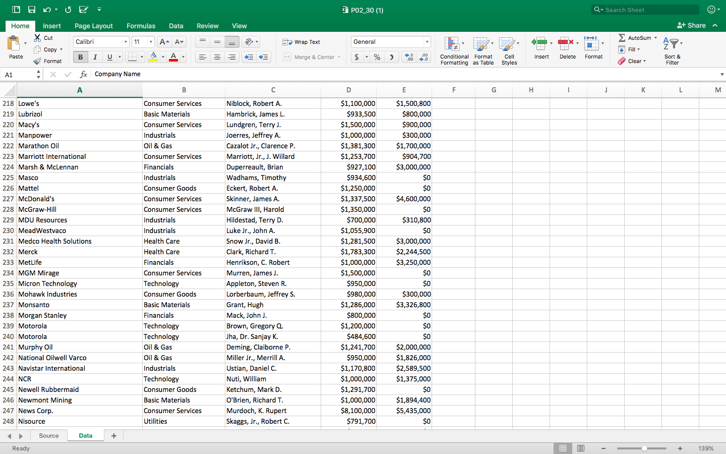The image size is (726, 454).
Task: Increase decimal places
Action: 409,57
